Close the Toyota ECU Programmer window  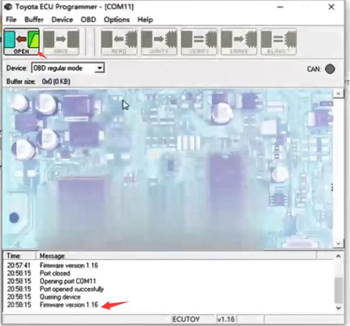click(332, 7)
